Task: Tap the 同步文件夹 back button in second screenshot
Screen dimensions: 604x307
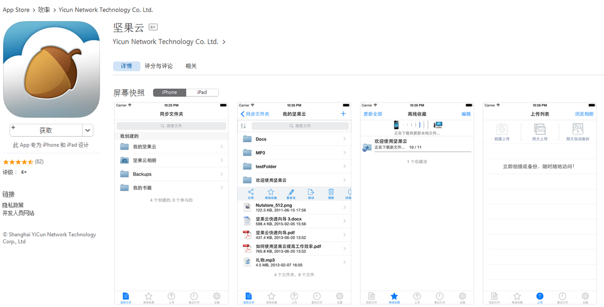Action: [x=255, y=114]
